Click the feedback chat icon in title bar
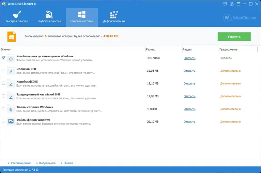Viewport: 261px width, 173px height. (x=225, y=4)
